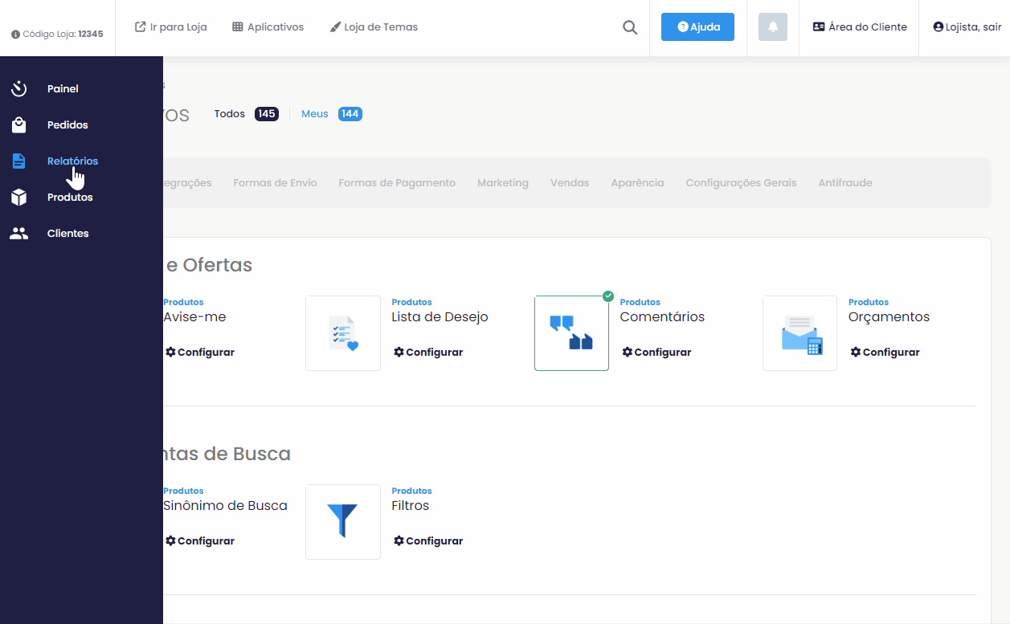Select the Marketing category tab

(x=503, y=183)
